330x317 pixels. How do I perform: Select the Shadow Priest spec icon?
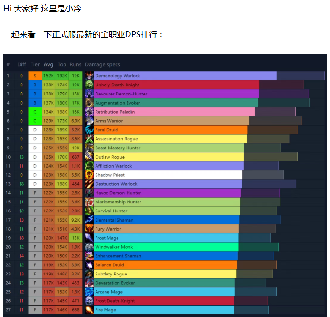click(89, 175)
